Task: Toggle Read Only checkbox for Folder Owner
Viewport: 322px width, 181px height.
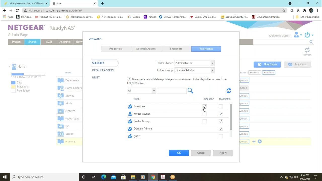Action: pos(205,114)
